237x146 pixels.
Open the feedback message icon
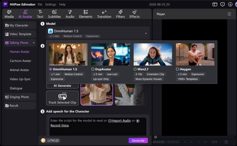(222, 4)
